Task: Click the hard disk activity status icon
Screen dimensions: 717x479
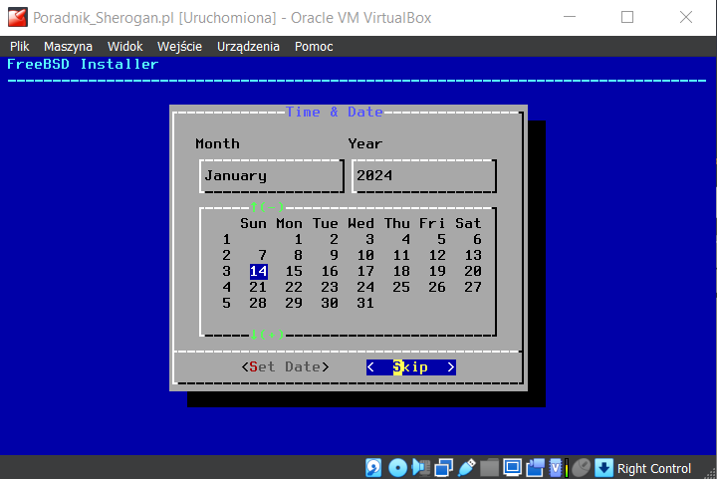Action: coord(374,468)
